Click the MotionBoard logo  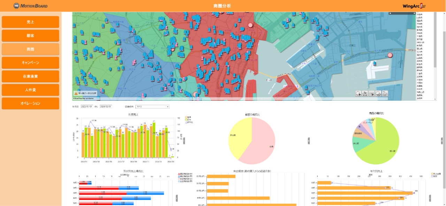(x=31, y=6)
